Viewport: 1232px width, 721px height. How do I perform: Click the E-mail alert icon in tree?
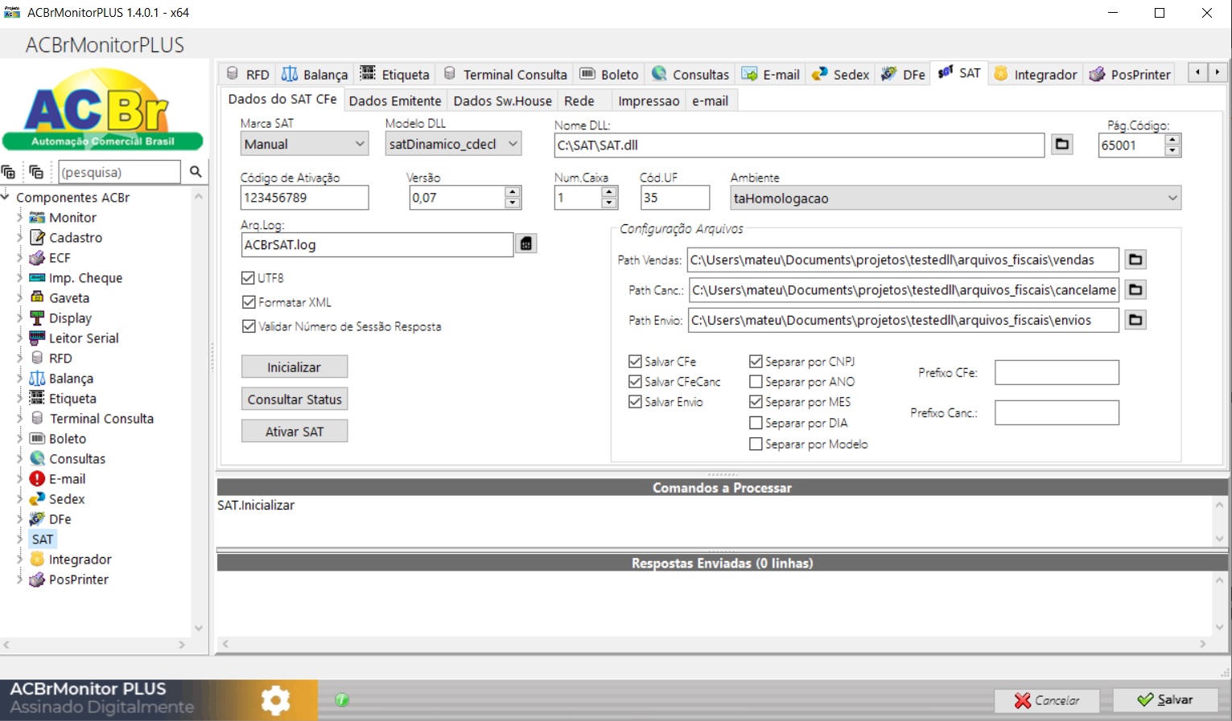[37, 479]
